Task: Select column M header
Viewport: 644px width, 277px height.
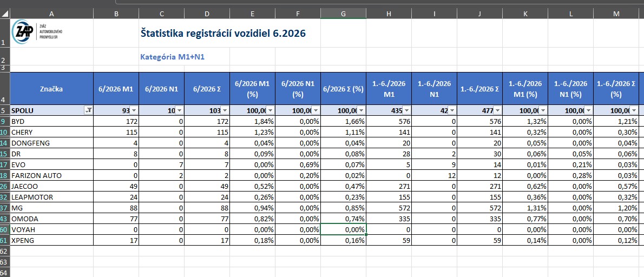Action: click(616, 14)
